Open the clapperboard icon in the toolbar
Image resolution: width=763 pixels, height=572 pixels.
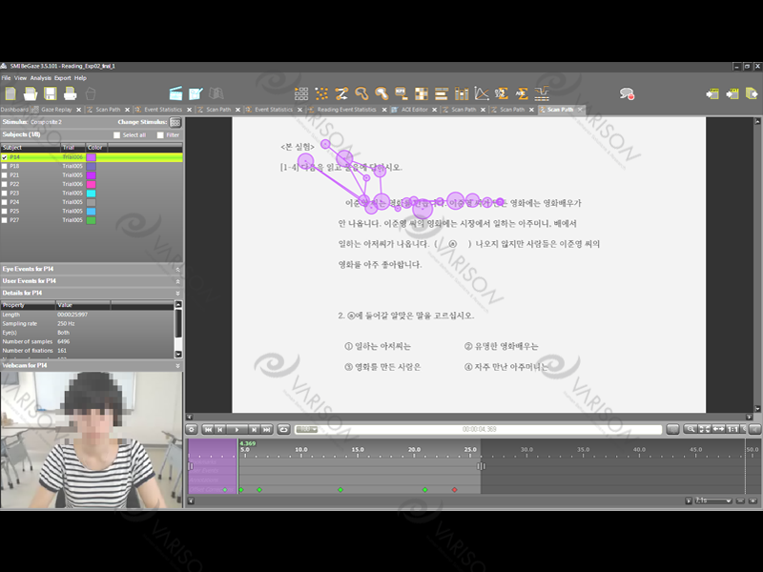(175, 93)
